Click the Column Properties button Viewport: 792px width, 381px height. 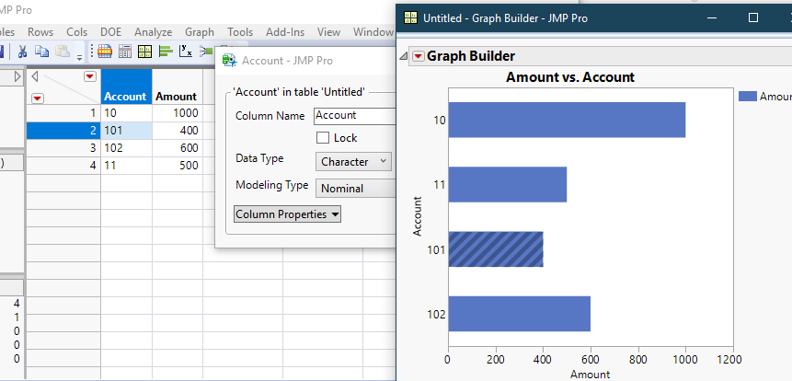tap(287, 214)
